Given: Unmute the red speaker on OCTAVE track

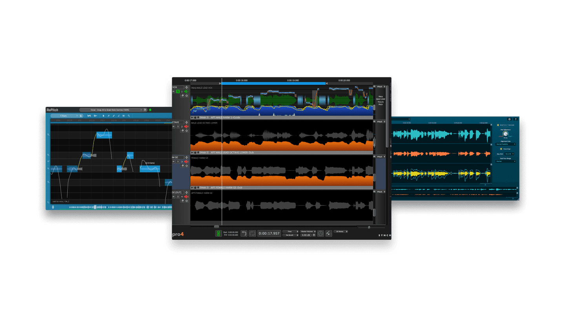Looking at the screenshot, I should click(x=186, y=126).
